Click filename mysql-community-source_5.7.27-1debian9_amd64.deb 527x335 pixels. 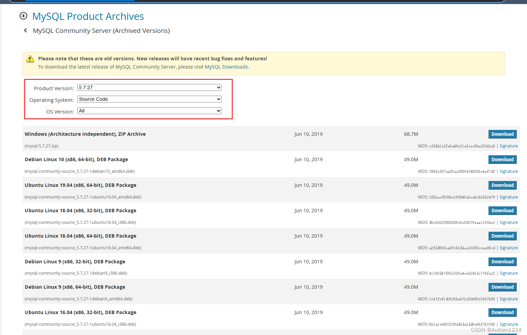pyautogui.click(x=79, y=299)
